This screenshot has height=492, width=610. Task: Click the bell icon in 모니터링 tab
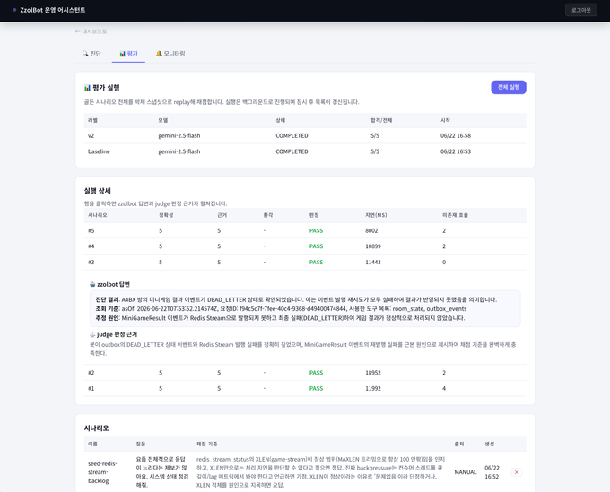159,54
